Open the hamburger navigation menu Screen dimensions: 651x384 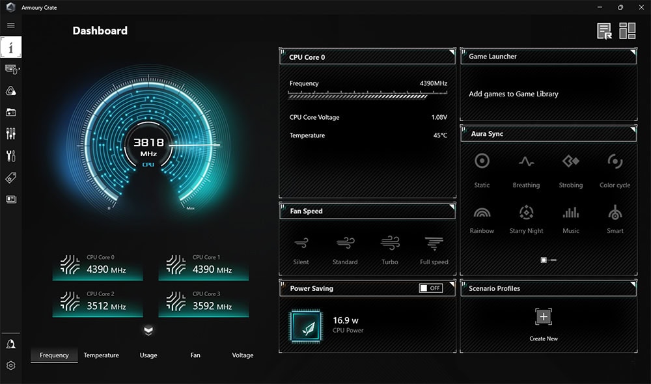(10, 25)
